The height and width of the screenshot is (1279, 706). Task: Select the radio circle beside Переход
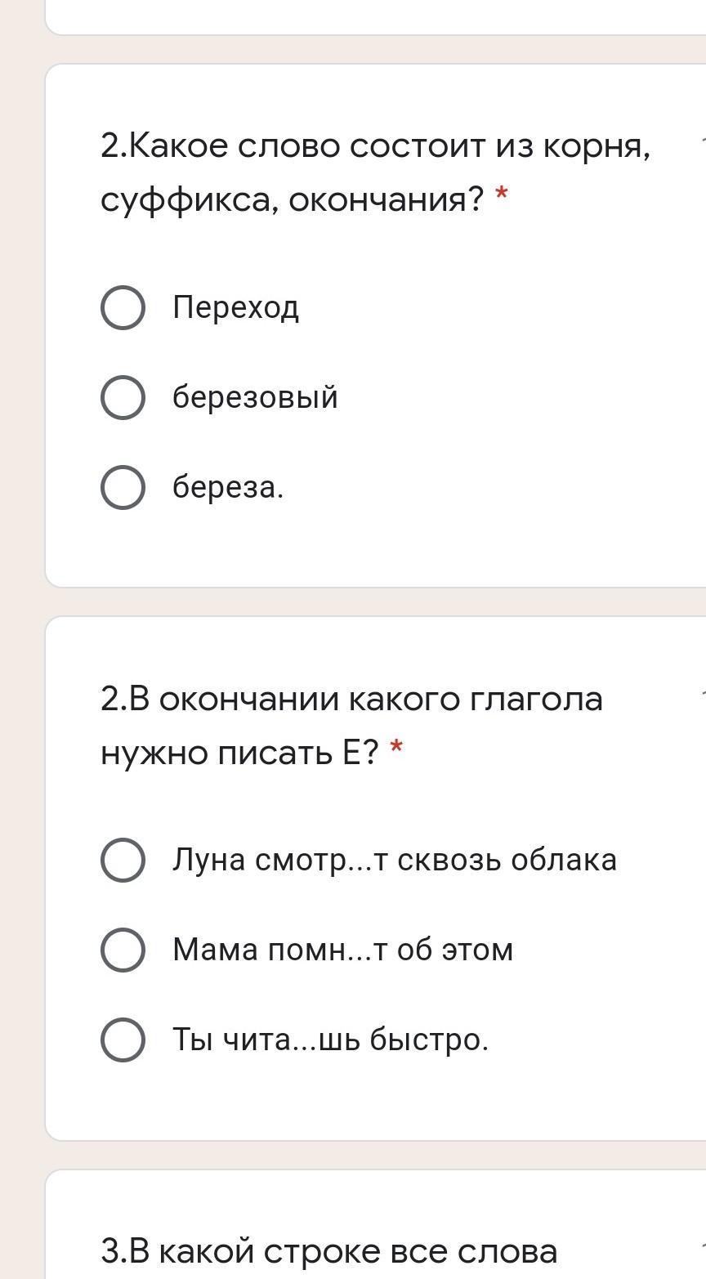[x=123, y=307]
